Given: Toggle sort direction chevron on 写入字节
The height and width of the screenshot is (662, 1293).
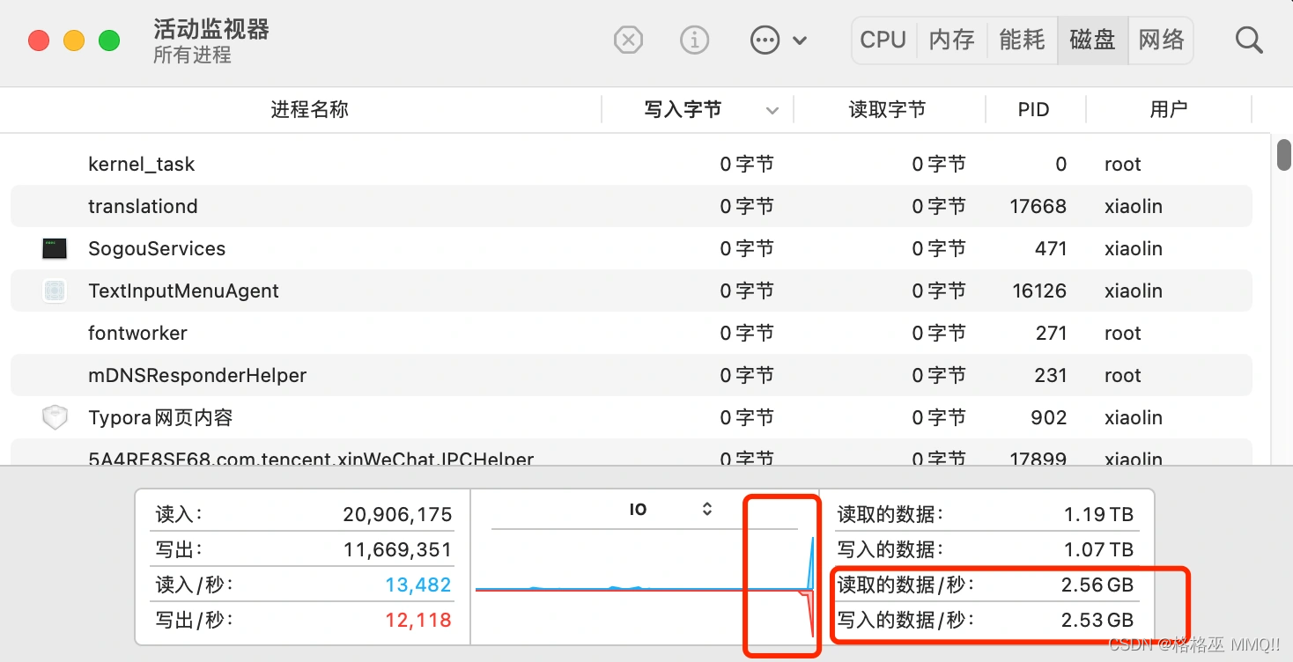Looking at the screenshot, I should (x=772, y=111).
